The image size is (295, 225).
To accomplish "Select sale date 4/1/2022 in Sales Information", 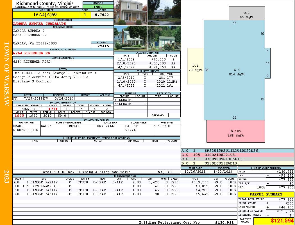I will pyautogui.click(x=126, y=67).
